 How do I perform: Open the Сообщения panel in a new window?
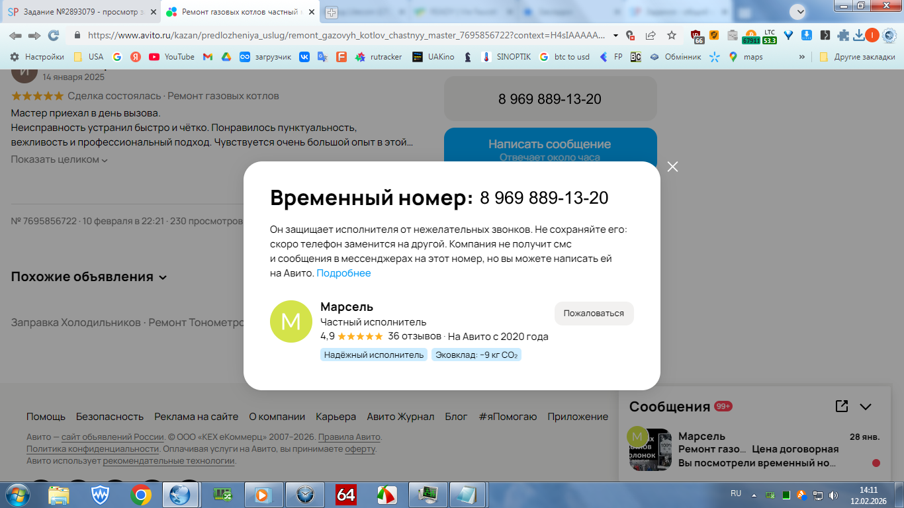tap(842, 406)
